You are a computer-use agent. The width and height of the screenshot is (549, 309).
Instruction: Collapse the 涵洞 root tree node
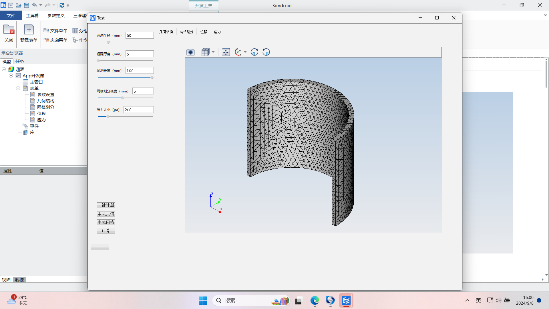(4, 69)
